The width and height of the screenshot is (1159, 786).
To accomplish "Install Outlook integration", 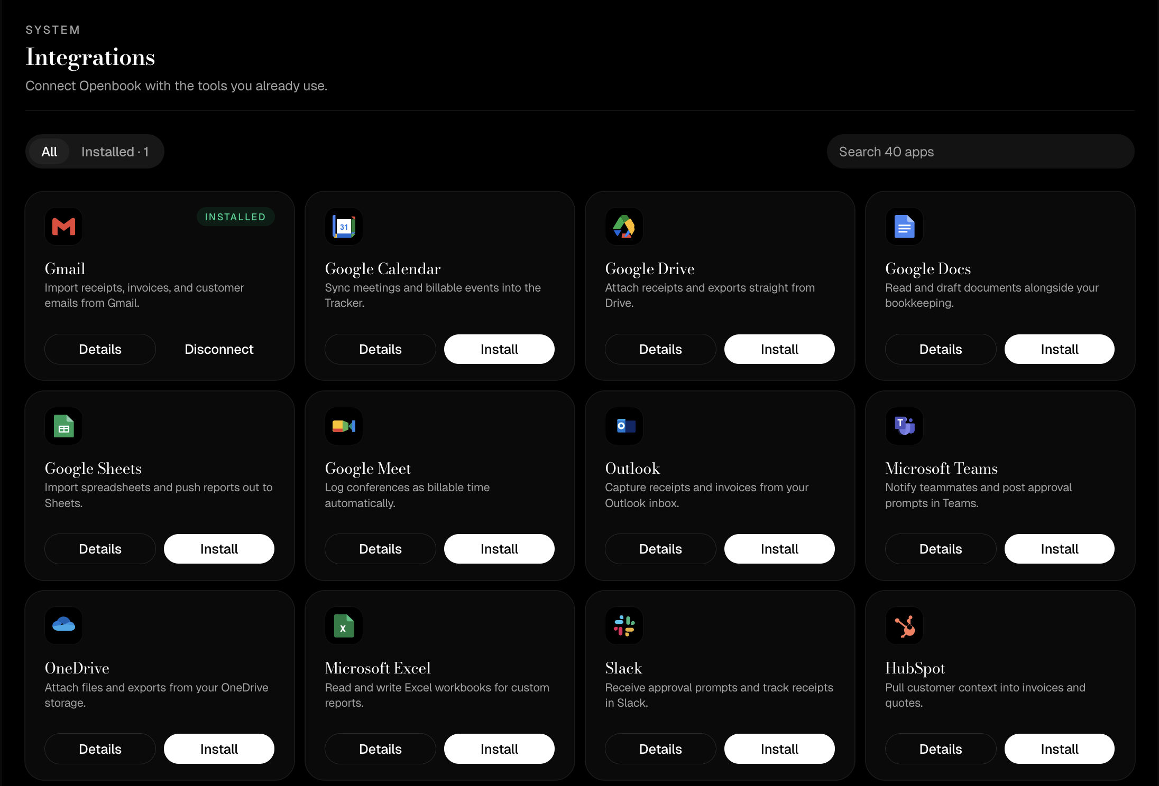I will [x=779, y=549].
